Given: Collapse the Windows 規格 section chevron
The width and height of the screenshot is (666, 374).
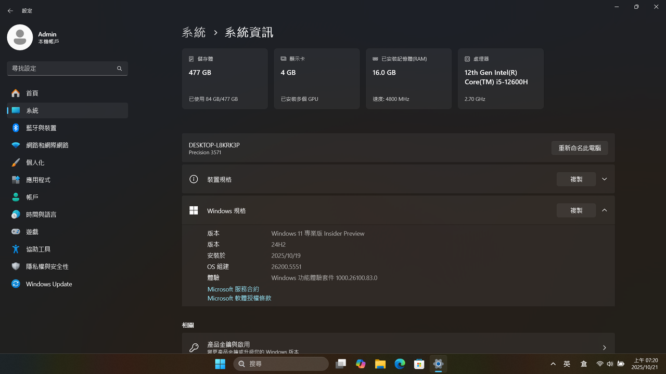Looking at the screenshot, I should pos(604,210).
